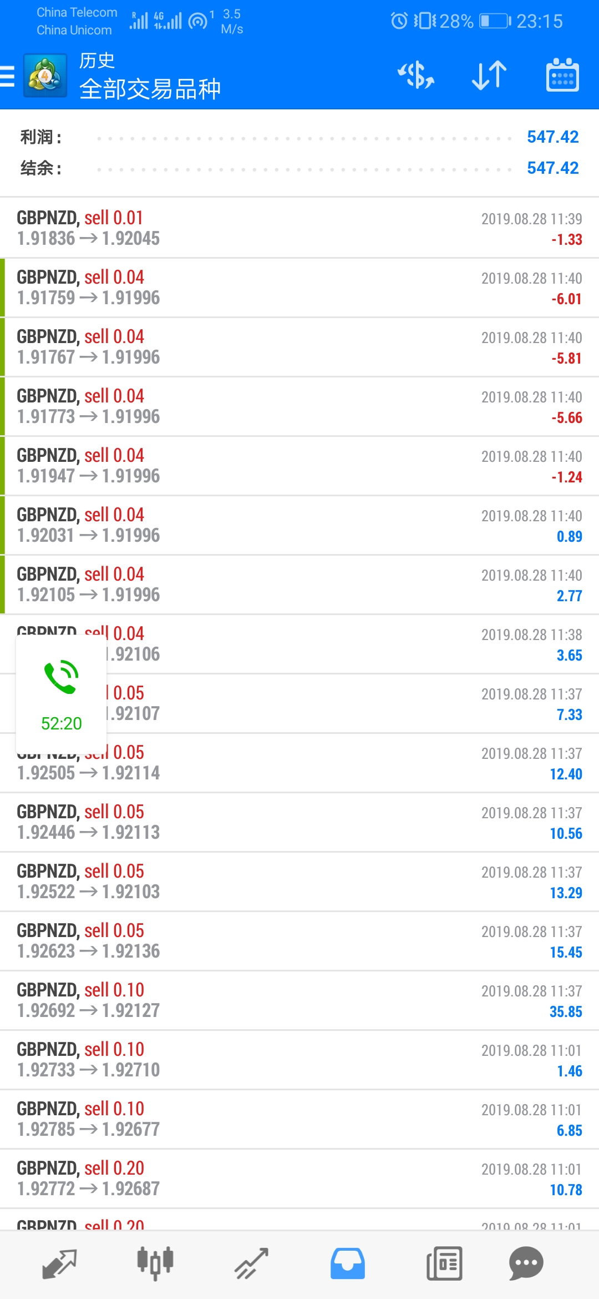599x1299 pixels.
Task: Select the trade with loss -6.01
Action: coord(299,288)
